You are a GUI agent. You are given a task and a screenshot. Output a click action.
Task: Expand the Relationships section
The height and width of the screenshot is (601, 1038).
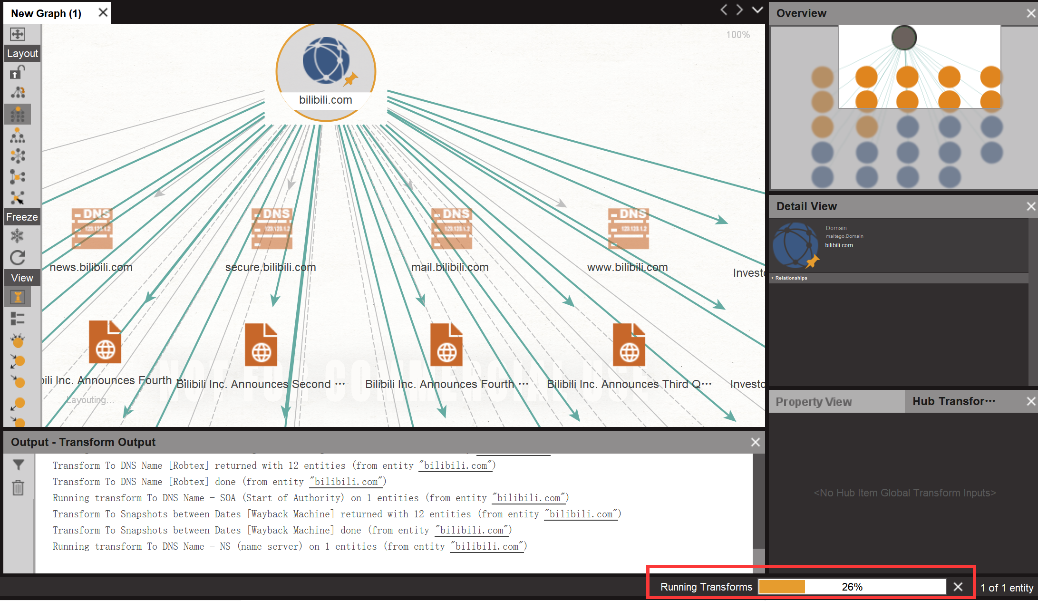click(789, 278)
